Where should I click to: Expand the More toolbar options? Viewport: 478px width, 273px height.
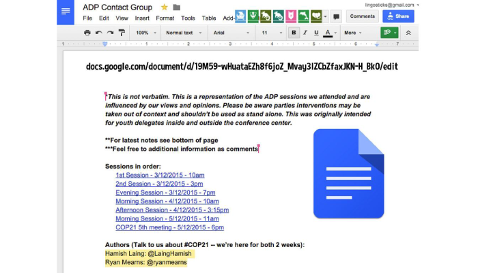coord(353,33)
